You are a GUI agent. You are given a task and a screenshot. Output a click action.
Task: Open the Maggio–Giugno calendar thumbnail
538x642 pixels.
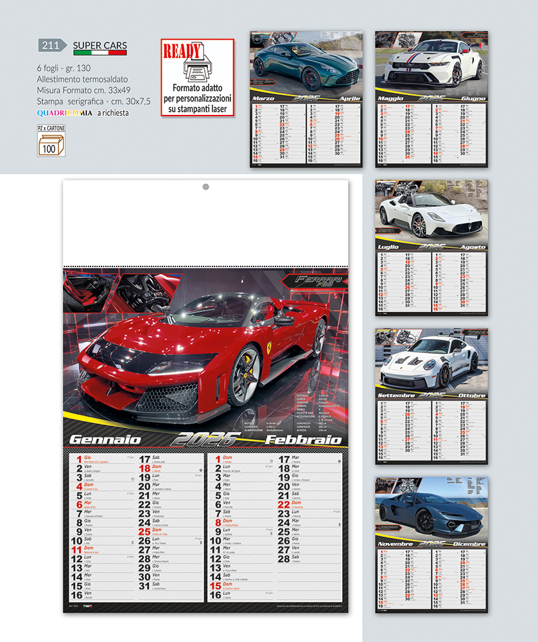pos(431,99)
